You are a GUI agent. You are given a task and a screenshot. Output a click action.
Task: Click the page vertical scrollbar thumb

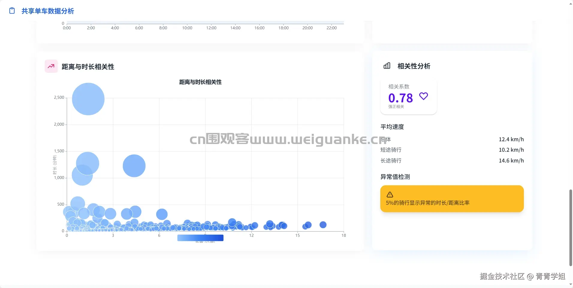pyautogui.click(x=571, y=228)
